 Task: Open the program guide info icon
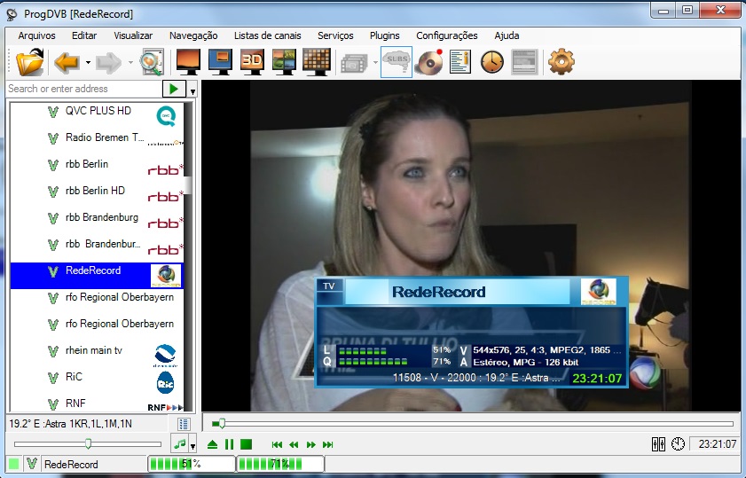click(459, 62)
